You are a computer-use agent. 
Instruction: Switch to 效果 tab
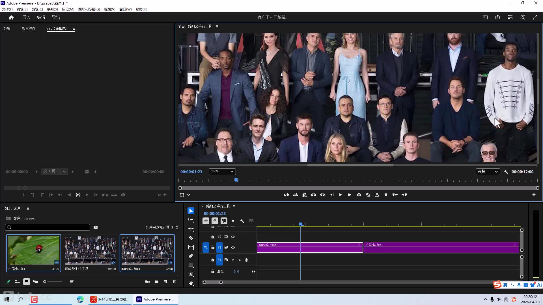tap(7, 29)
